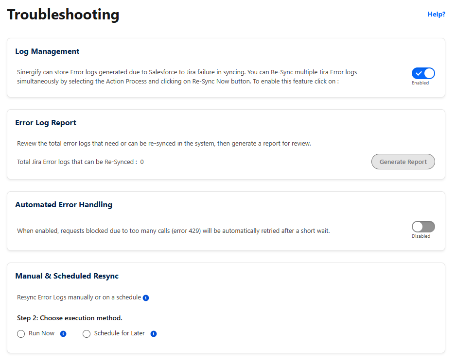Click the Error Log Report heading
456x362 pixels.
pyautogui.click(x=45, y=123)
